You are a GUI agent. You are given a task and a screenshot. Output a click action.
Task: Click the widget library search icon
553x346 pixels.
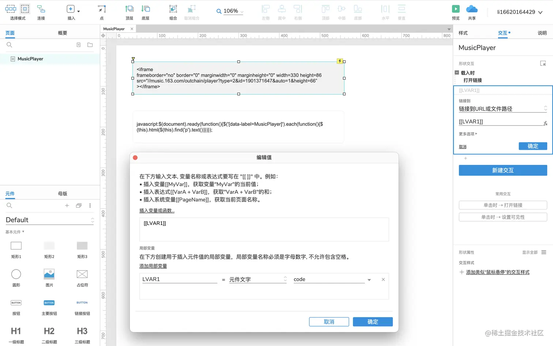coord(10,205)
